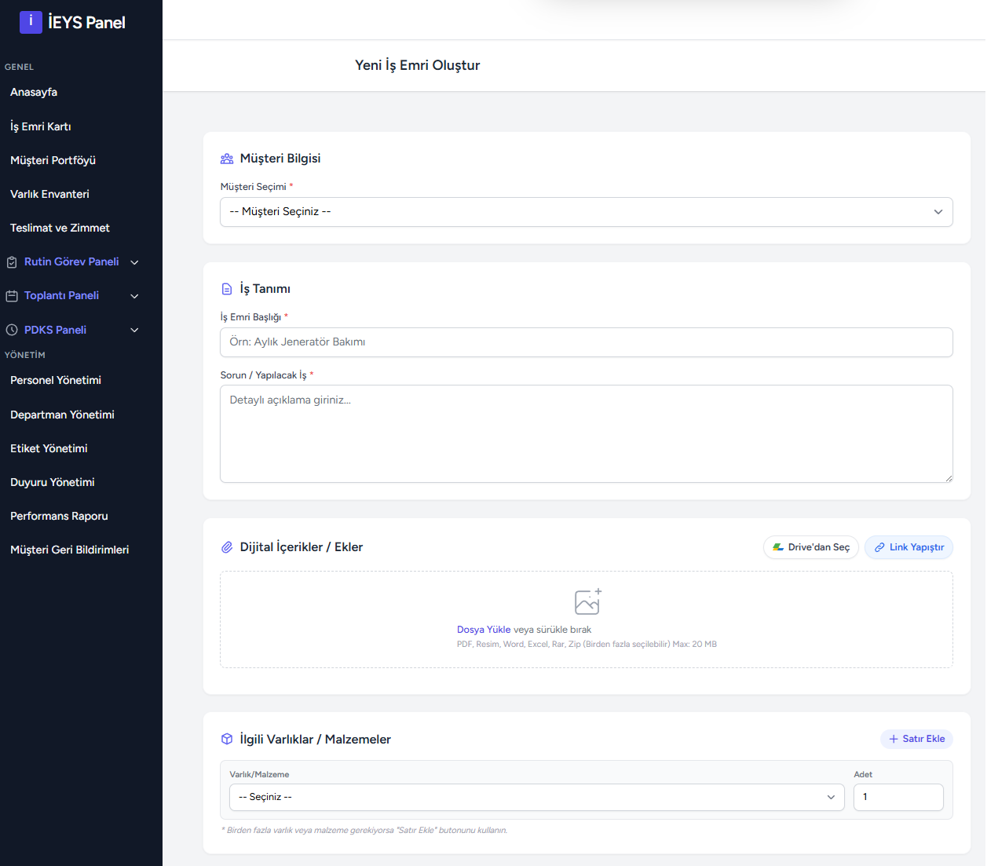Click the people icon beside Müşteri Bilgisi
This screenshot has height=866, width=987.
(x=227, y=159)
